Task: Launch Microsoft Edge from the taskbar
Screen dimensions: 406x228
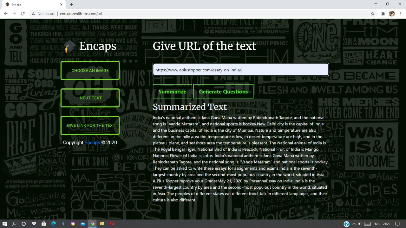Action: pos(53,224)
